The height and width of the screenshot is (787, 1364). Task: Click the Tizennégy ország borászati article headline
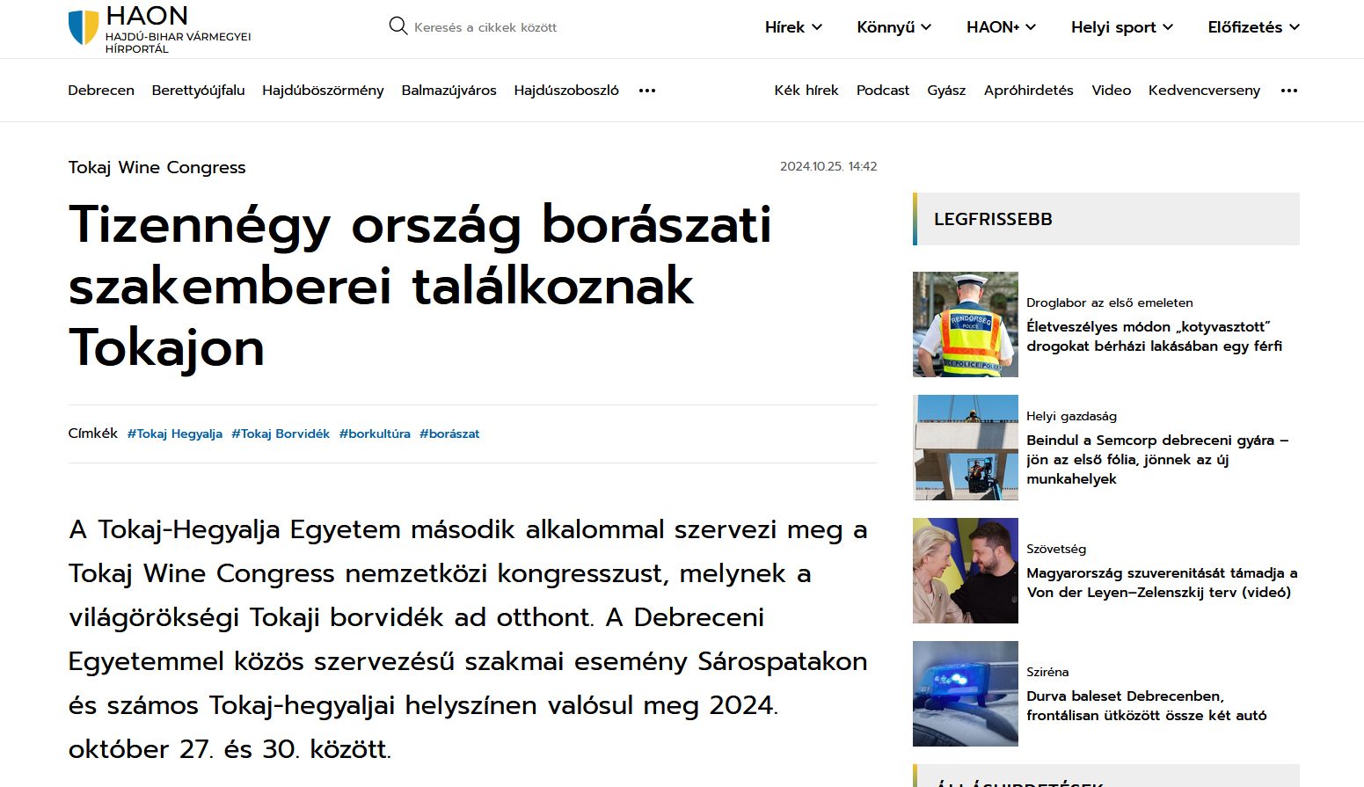(x=420, y=286)
